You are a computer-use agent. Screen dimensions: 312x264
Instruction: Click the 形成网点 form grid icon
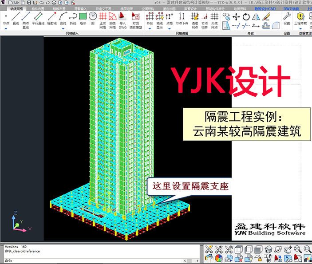[214, 20]
